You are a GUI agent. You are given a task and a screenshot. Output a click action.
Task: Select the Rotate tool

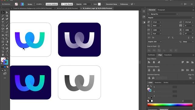coord(3,32)
